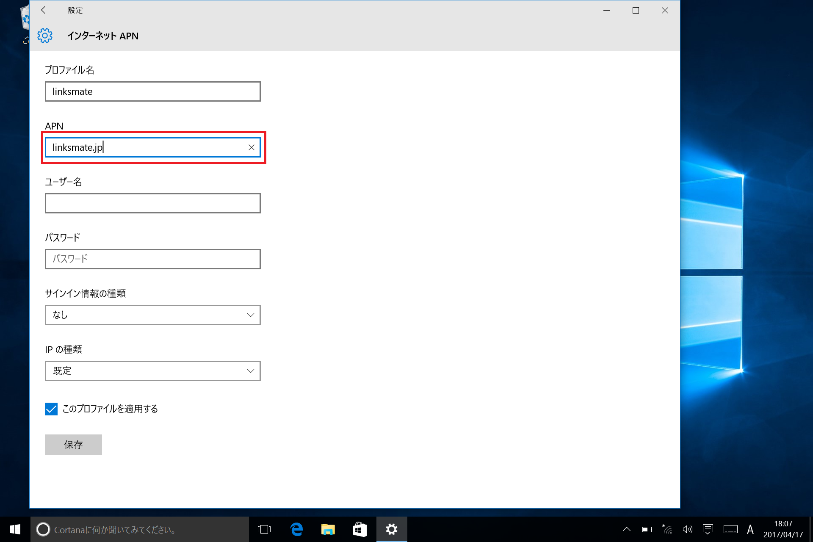The height and width of the screenshot is (542, 813).
Task: Open the touch keyboard icon
Action: tap(730, 529)
